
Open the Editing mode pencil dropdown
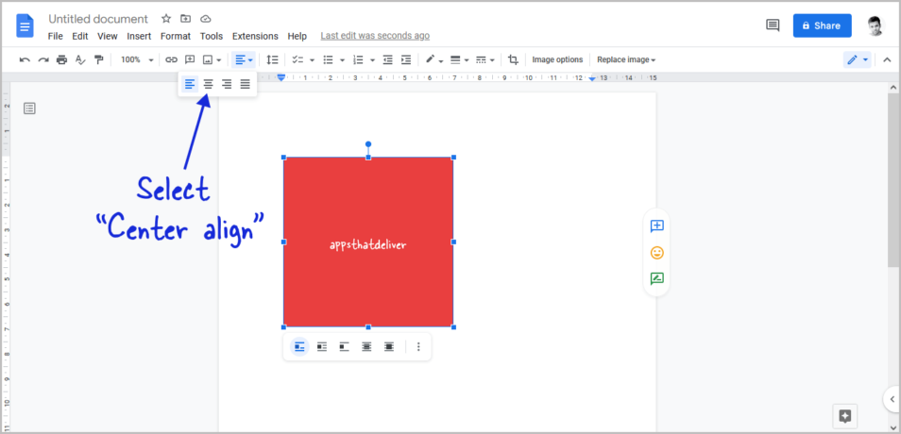coord(858,59)
